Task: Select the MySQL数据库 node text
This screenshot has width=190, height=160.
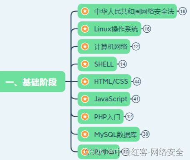Action: [x=116, y=134]
